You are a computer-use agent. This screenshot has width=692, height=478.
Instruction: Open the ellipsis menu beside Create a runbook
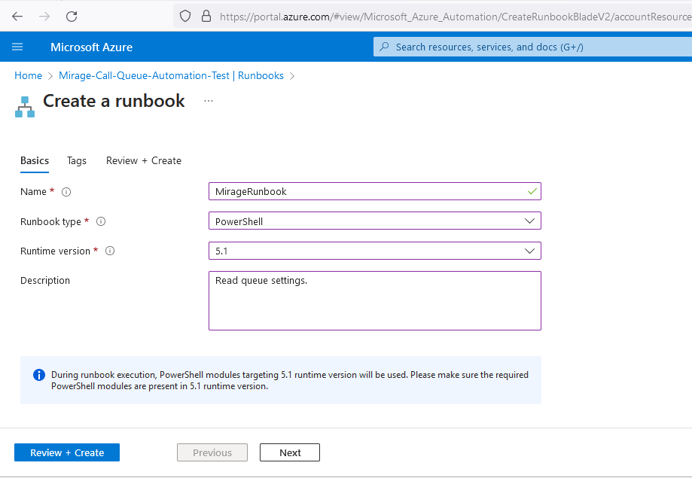(209, 101)
